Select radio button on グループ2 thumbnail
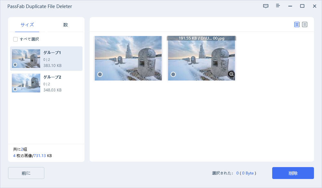Viewport: 322px width, 188px height. click(x=15, y=89)
